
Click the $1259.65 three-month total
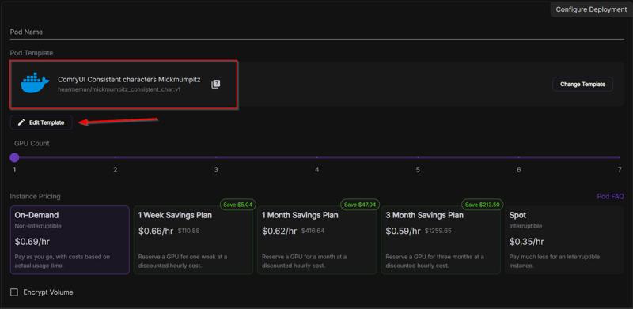tap(438, 231)
